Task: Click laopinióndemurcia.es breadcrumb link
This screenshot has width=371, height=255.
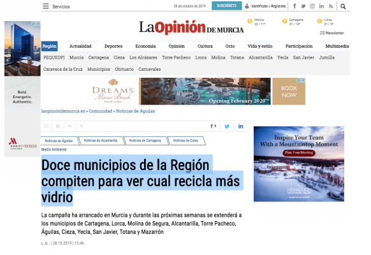Action: pyautogui.click(x=63, y=111)
